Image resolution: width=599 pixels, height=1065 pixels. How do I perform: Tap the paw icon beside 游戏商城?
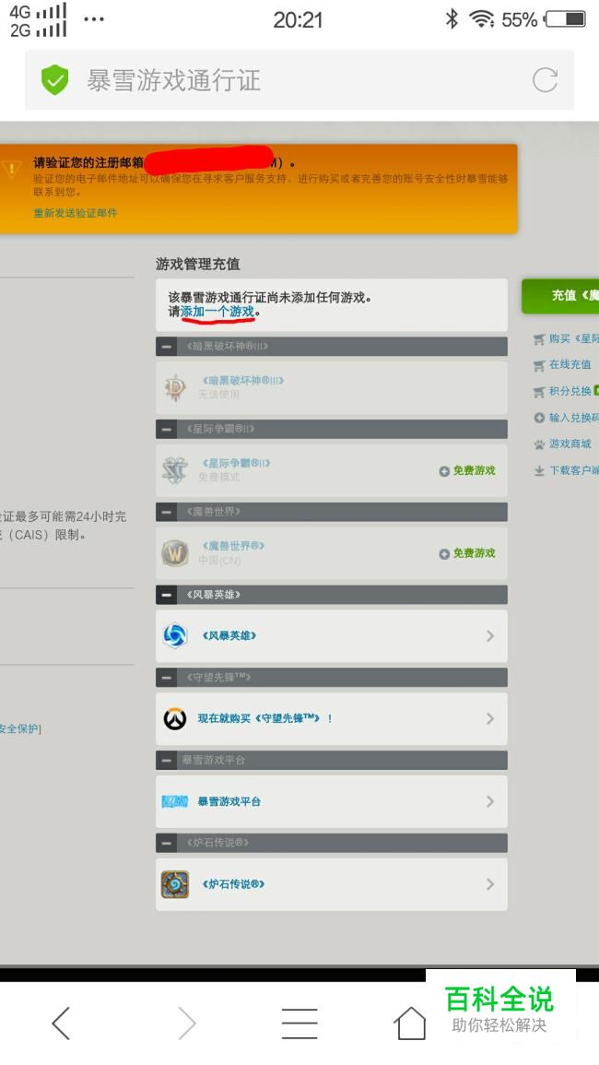(x=539, y=444)
